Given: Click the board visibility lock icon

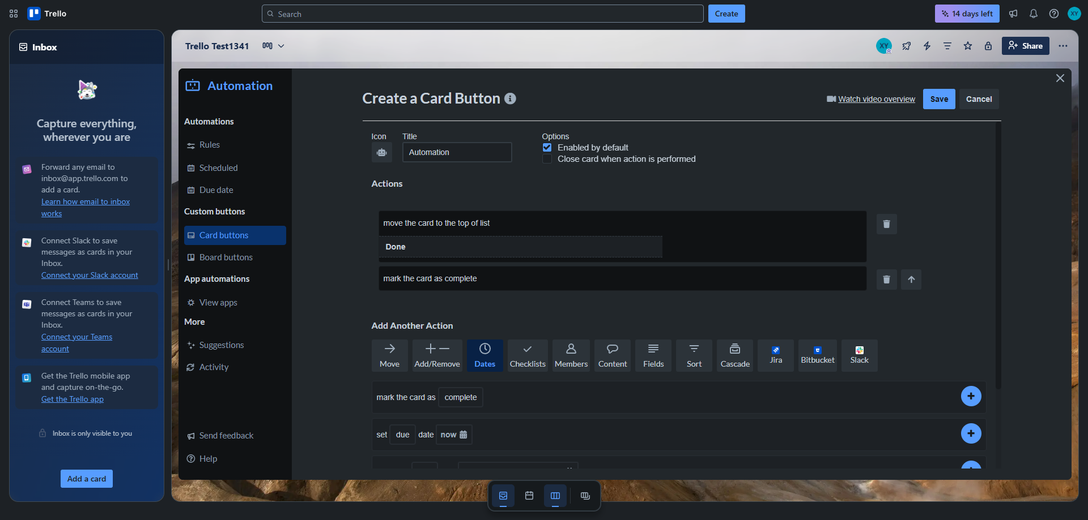Looking at the screenshot, I should [x=988, y=46].
